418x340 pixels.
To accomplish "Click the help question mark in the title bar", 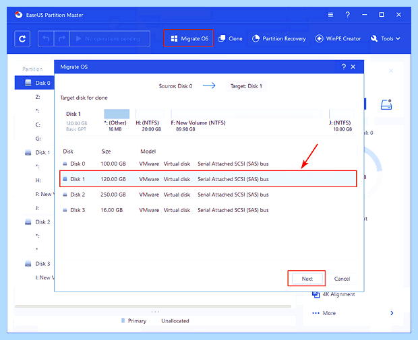I will 347,15.
